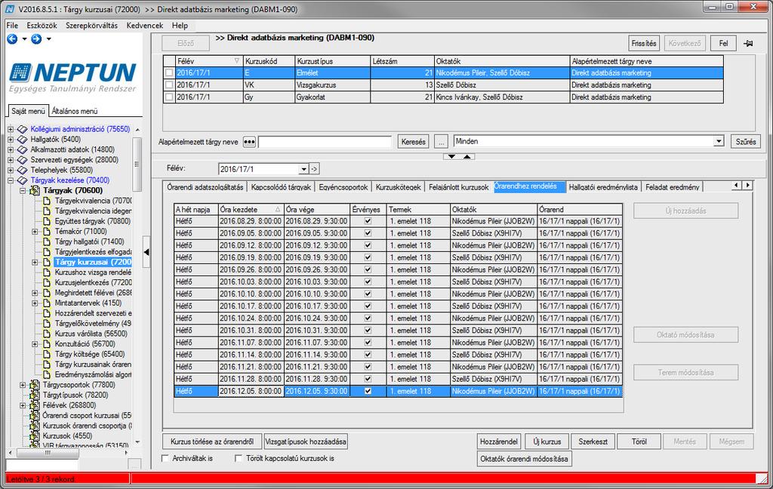Open the Szerepkörváltás menu
This screenshot has height=489, width=773.
pyautogui.click(x=91, y=26)
